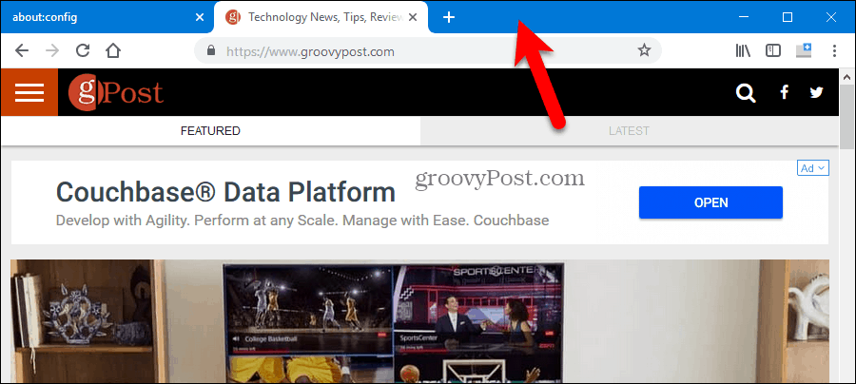Maximize the browser window

(x=788, y=17)
